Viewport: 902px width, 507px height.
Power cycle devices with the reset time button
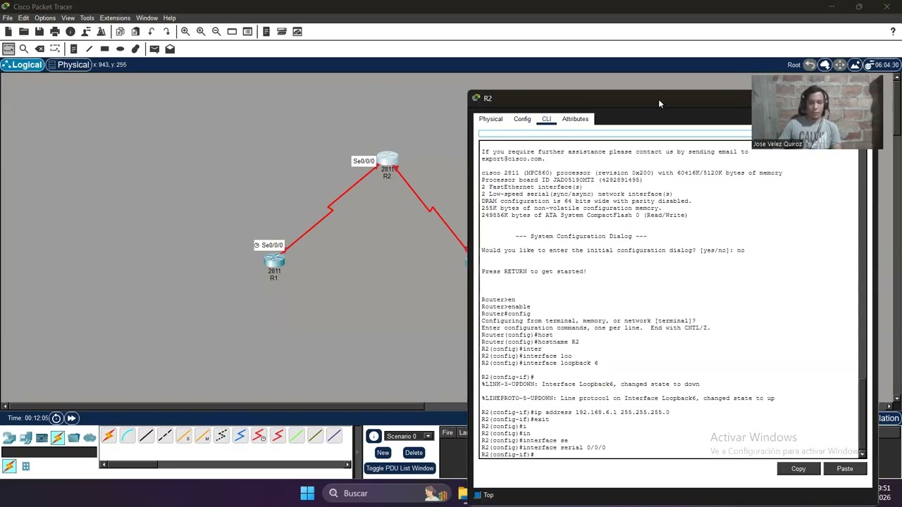[56, 418]
